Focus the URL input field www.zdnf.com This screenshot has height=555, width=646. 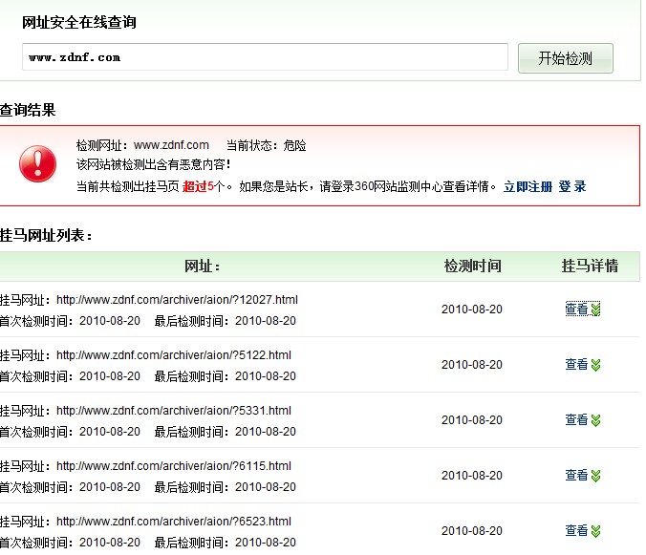[x=265, y=56]
